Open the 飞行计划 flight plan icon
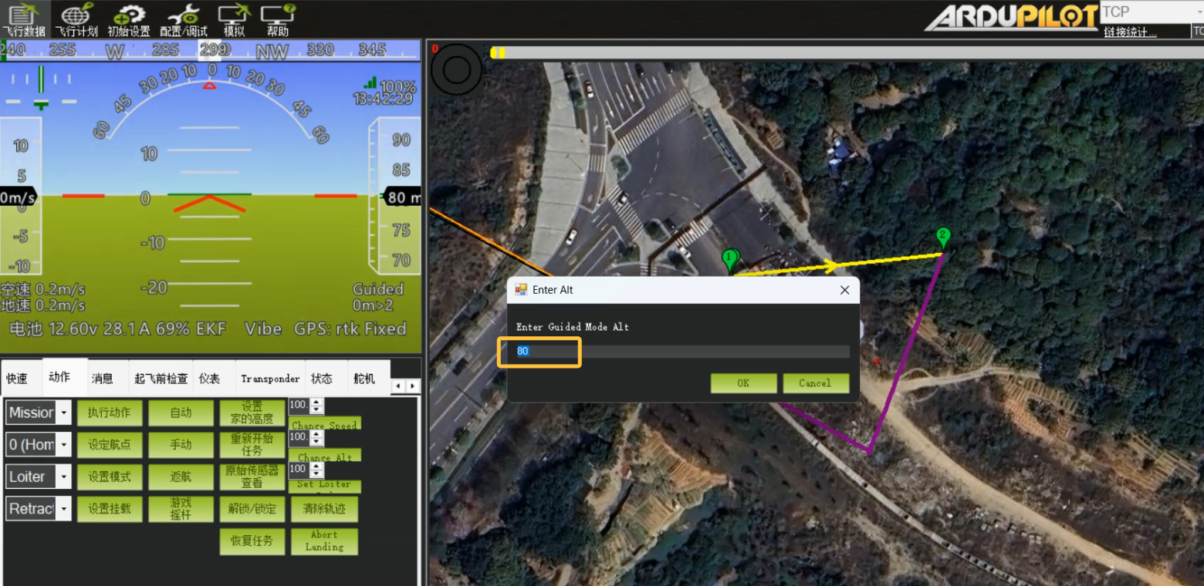The image size is (1204, 586). (76, 19)
